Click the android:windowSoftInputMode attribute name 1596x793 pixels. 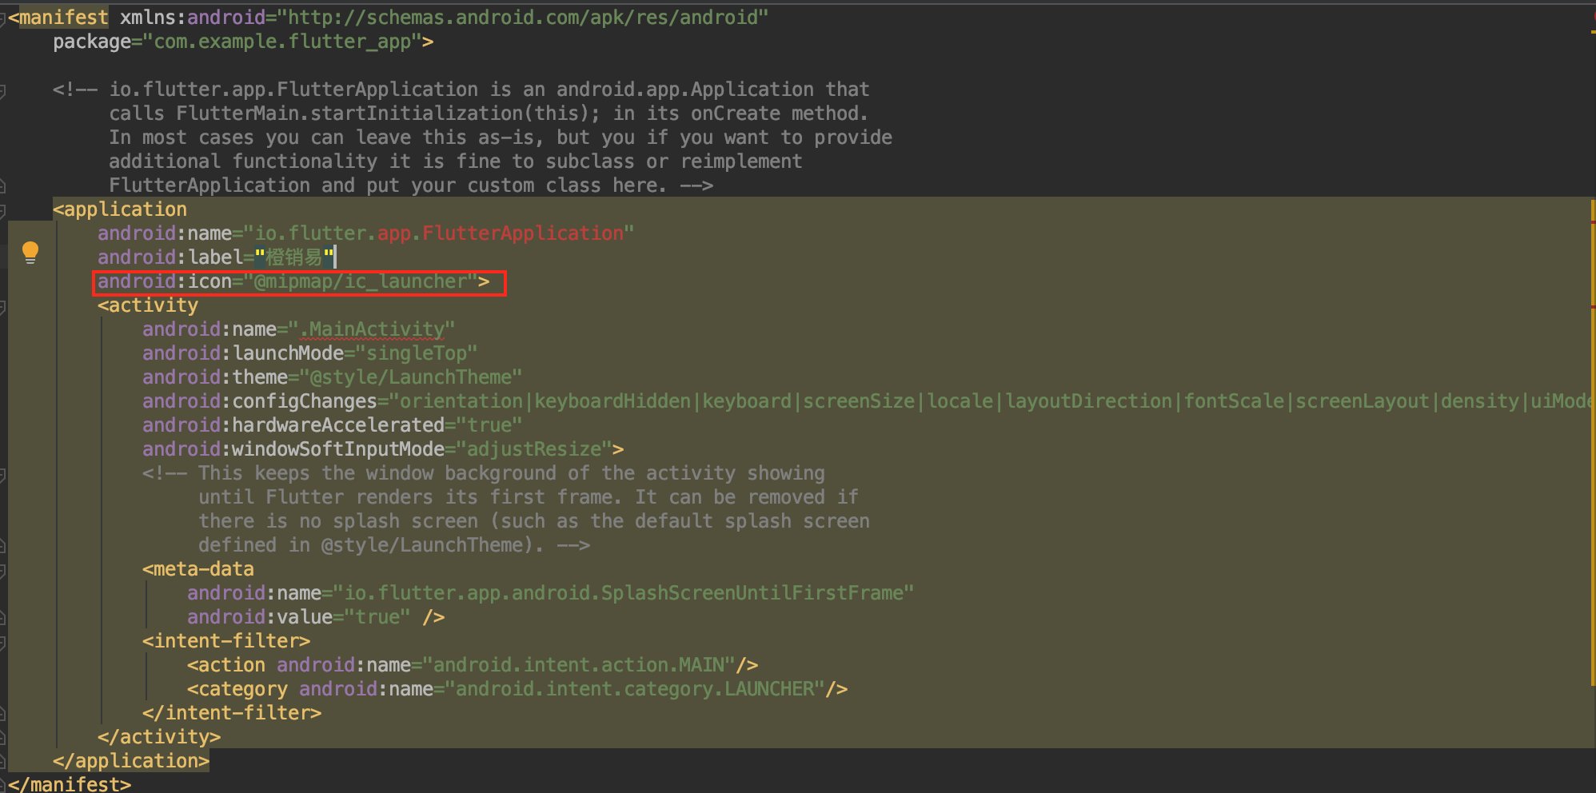click(293, 449)
